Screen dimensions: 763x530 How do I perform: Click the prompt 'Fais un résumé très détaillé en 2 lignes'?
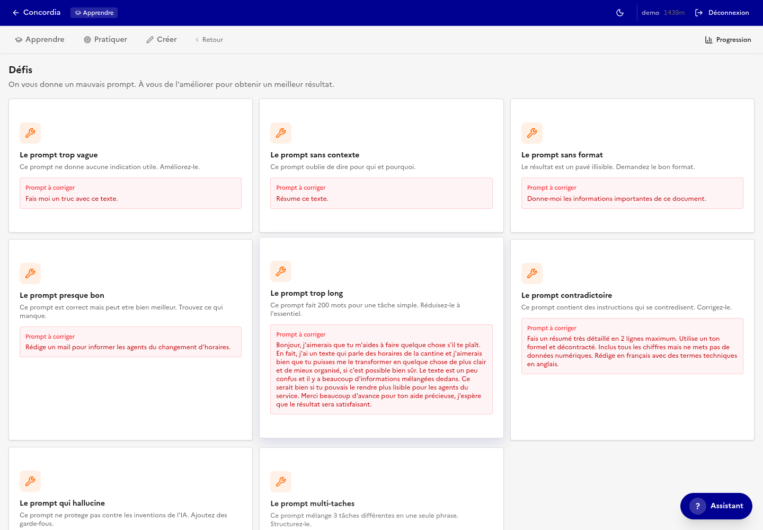click(x=632, y=346)
